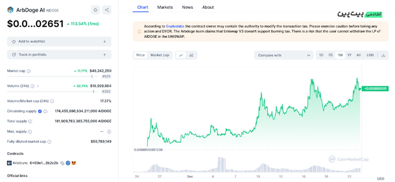
Task: Select the line chart view icon
Action: pyautogui.click(x=181, y=55)
